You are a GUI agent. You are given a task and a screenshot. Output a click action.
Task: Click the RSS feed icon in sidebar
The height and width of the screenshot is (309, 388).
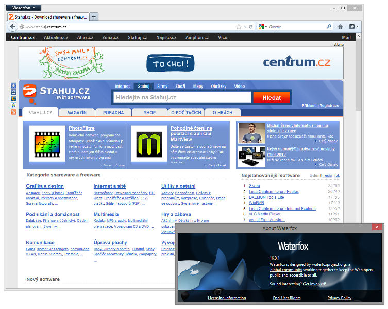(13, 112)
